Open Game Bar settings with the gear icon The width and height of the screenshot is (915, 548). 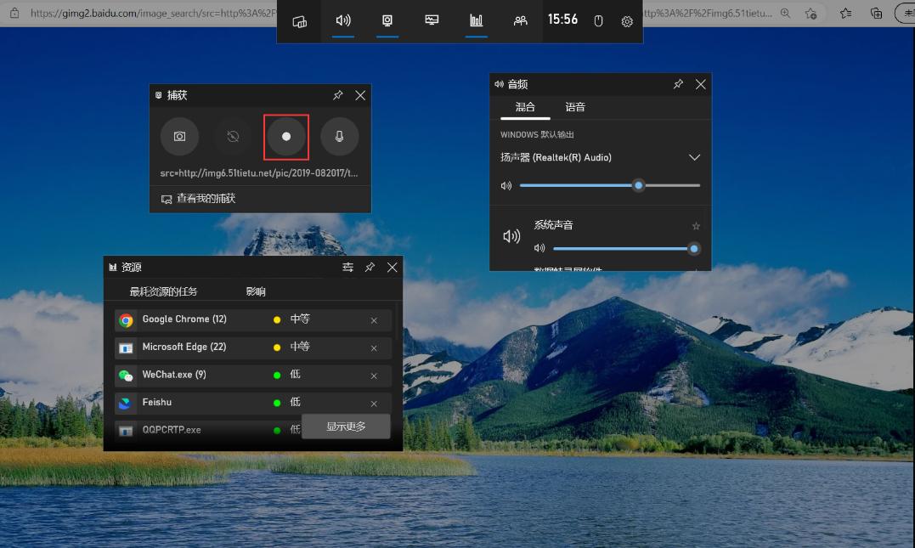pyautogui.click(x=627, y=21)
